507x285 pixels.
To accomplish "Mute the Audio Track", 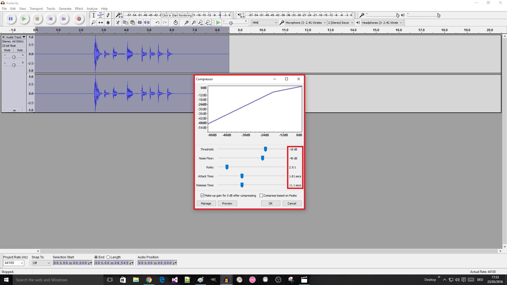I will tap(7, 50).
